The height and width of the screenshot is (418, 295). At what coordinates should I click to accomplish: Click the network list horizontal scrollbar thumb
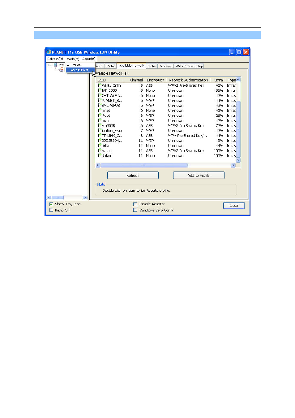[144, 165]
